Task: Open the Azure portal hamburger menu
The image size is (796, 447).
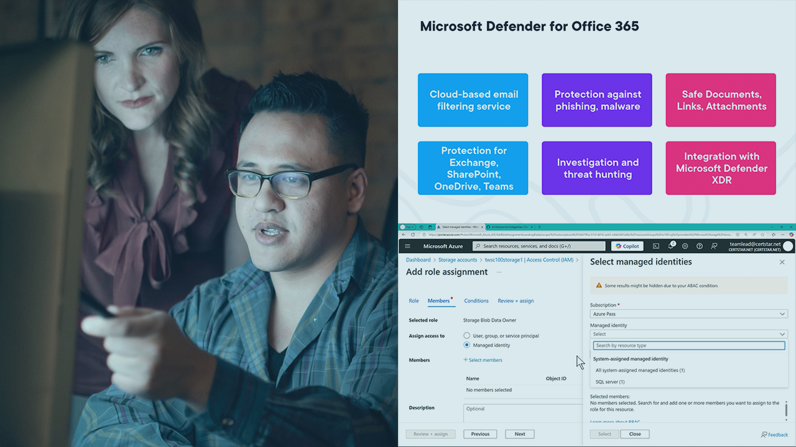Action: point(407,246)
